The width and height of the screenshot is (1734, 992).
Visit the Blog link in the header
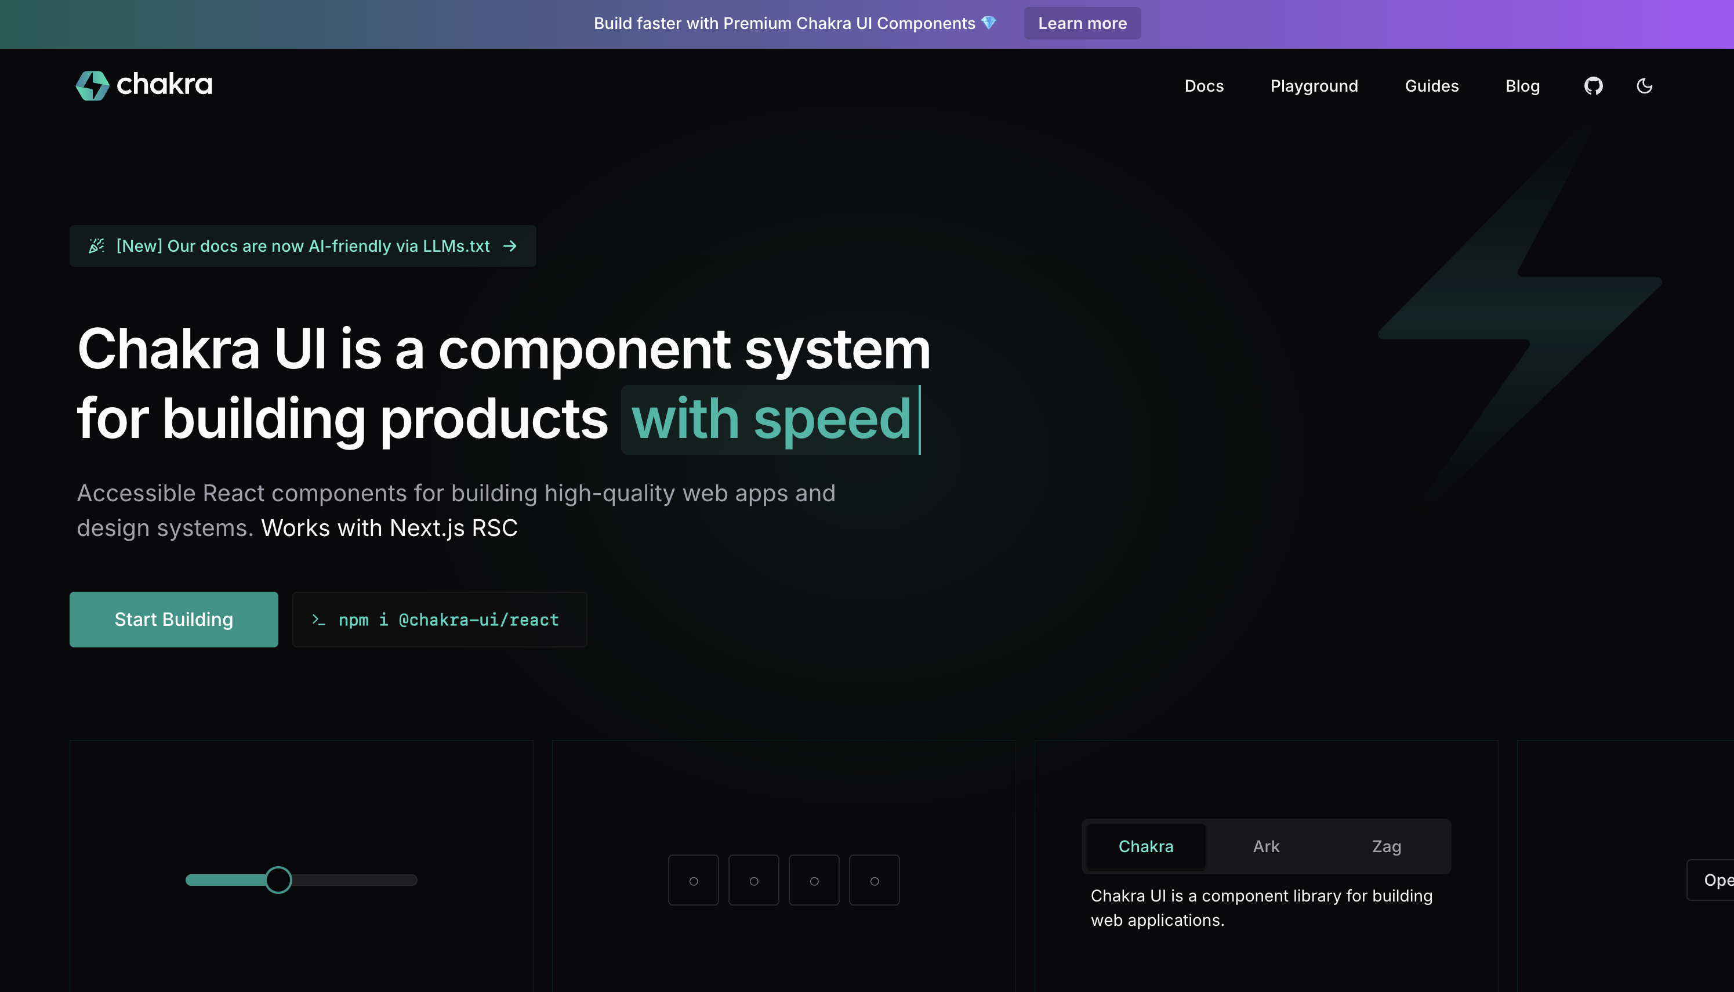click(1522, 86)
